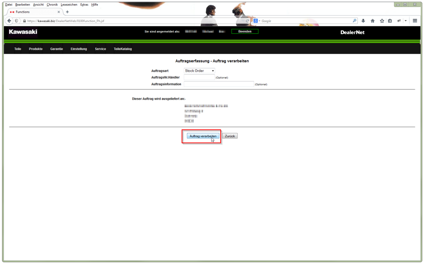424x265 pixels.
Task: Click the Auftrag verarbeiten button
Action: [203, 136]
